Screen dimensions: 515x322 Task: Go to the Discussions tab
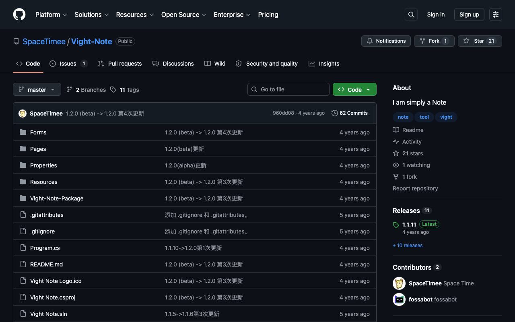pos(173,64)
